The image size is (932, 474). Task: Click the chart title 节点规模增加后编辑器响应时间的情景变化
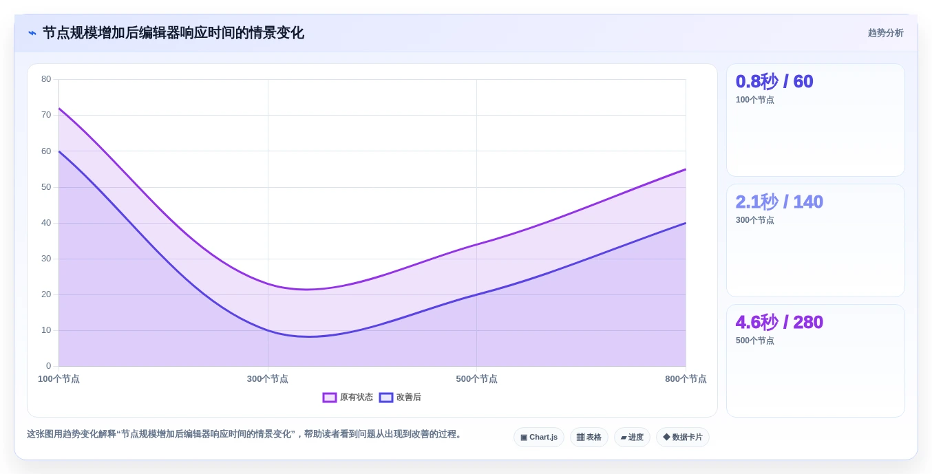tap(173, 33)
